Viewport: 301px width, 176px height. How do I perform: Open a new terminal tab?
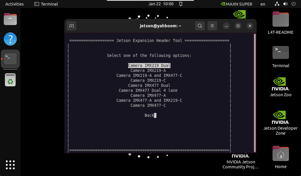point(71,26)
